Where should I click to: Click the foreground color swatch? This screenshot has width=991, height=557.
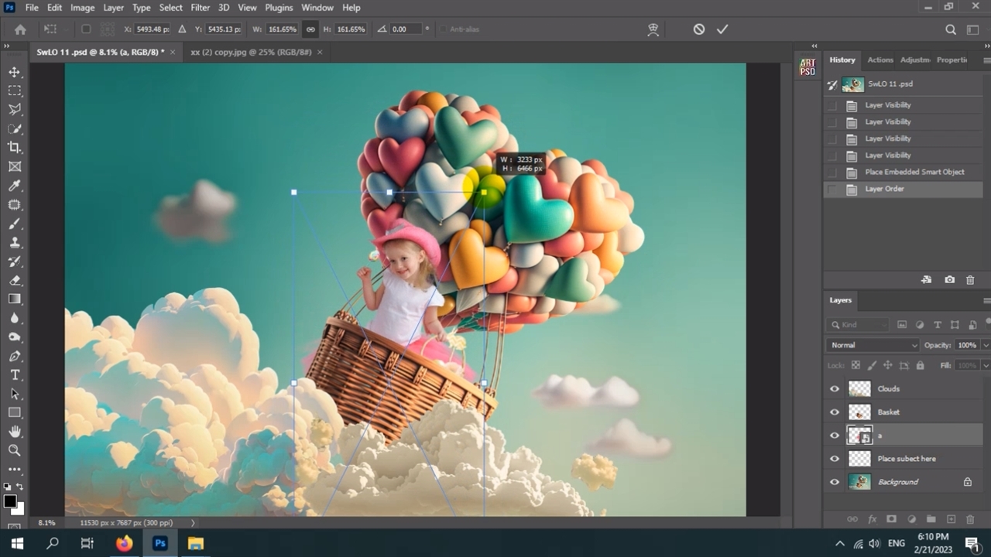coord(10,501)
